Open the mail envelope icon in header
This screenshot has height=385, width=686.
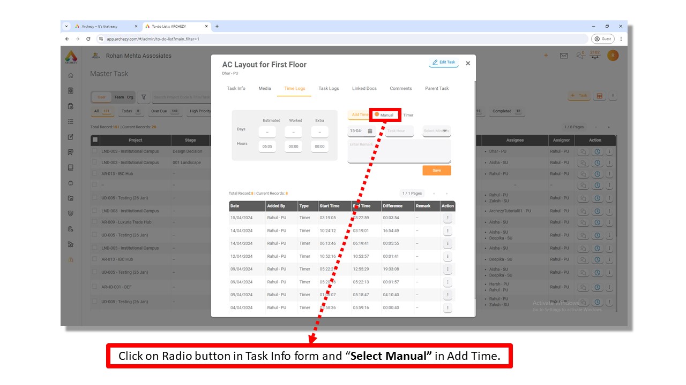564,56
